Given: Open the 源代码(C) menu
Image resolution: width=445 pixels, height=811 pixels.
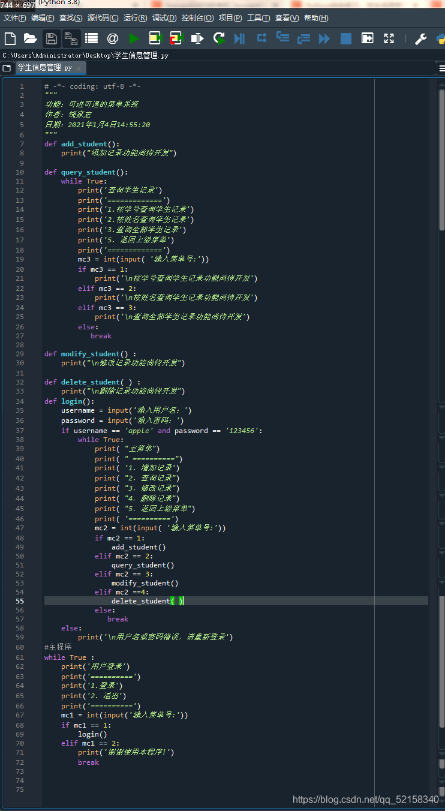Looking at the screenshot, I should [103, 18].
